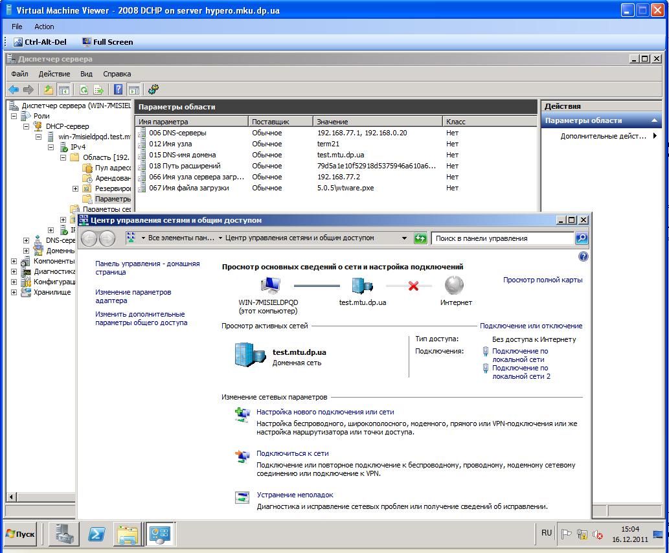The height and width of the screenshot is (553, 669).
Task: Click the Back arrow in Server Manager toolbar
Action: pos(15,90)
